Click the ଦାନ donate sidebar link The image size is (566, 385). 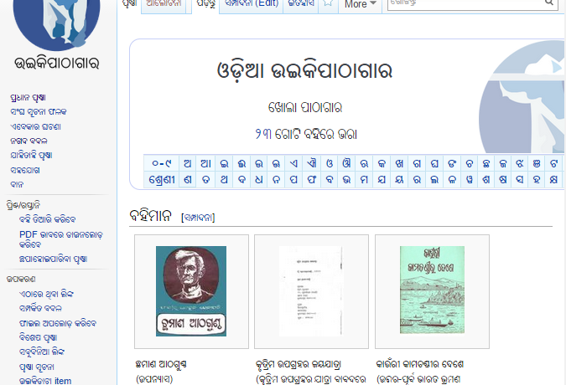pyautogui.click(x=17, y=184)
